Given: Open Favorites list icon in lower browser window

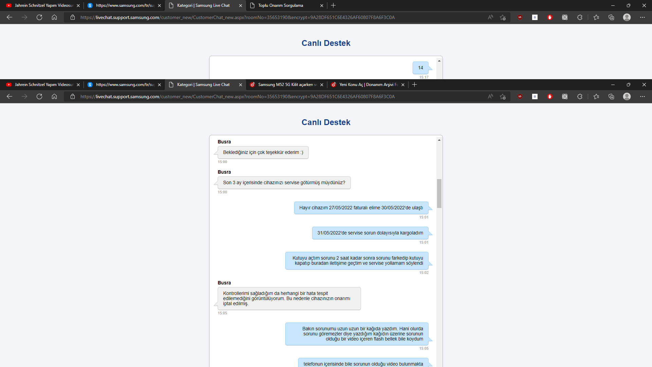Looking at the screenshot, I should pyautogui.click(x=596, y=97).
